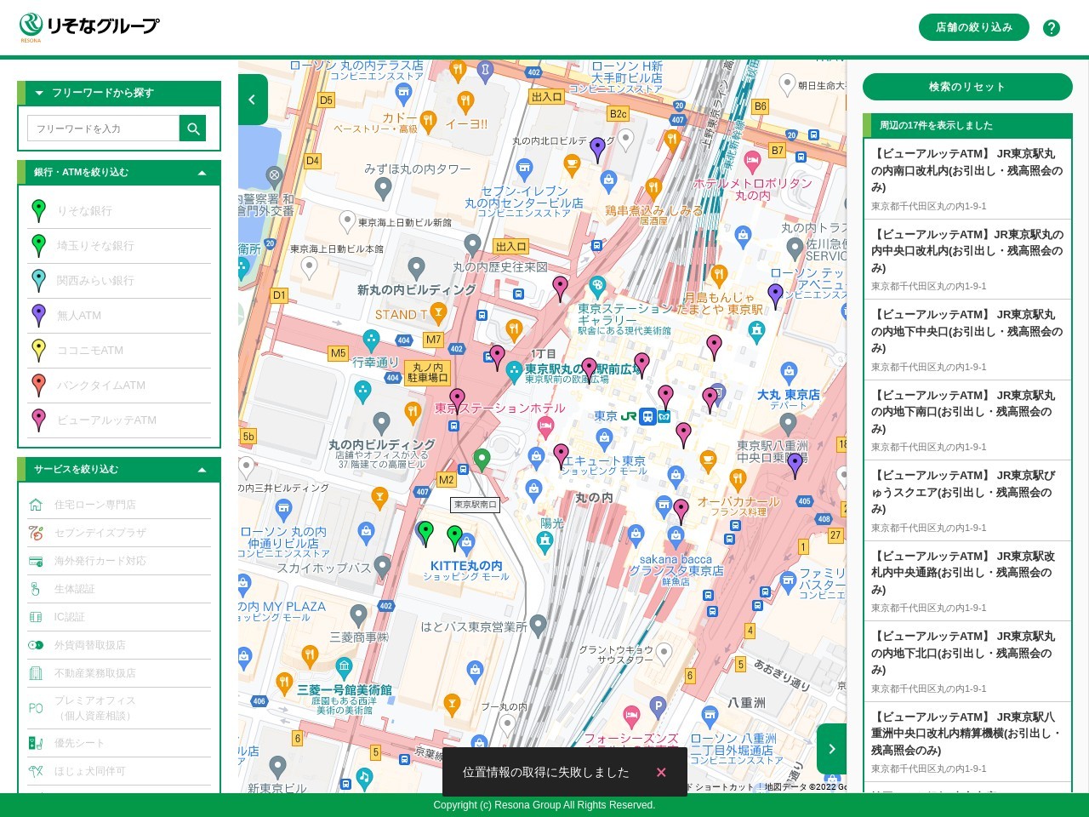Click the Tokyo JR station icon

647,416
